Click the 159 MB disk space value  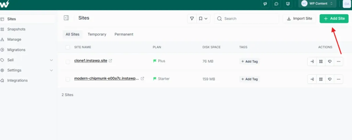pos(209,79)
